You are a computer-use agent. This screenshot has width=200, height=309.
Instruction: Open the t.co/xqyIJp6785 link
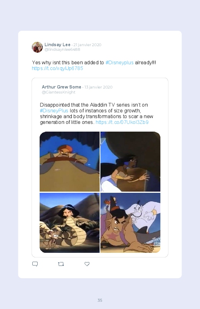tap(57, 68)
